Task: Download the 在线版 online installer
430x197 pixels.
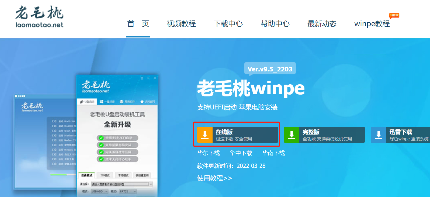Action: (237, 135)
